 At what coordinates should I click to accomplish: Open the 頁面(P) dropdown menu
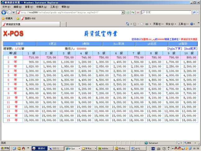[157, 24]
